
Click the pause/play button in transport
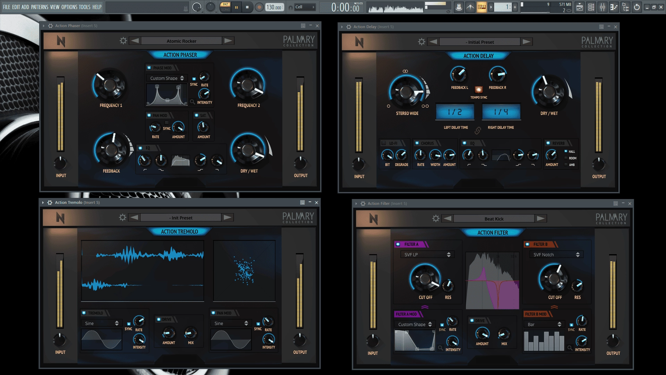[237, 7]
